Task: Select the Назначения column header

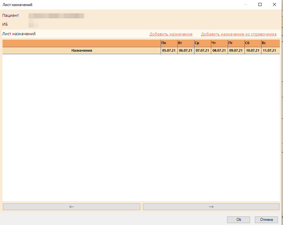Action: click(82, 50)
